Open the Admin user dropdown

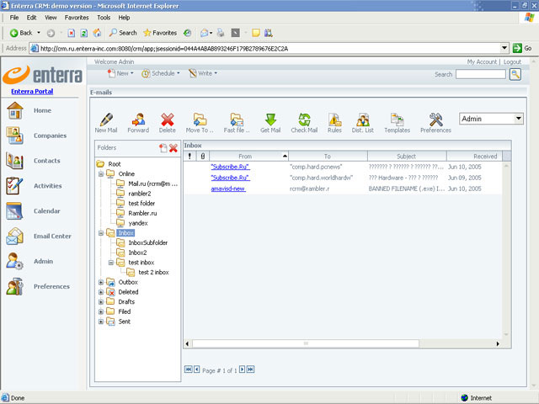point(491,119)
